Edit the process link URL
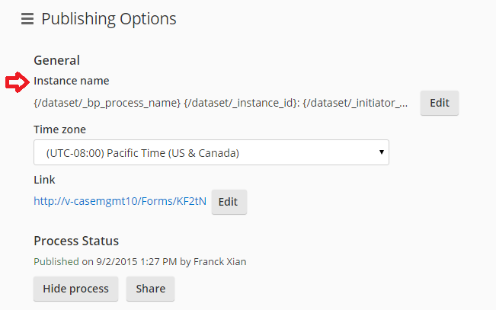 (x=229, y=202)
